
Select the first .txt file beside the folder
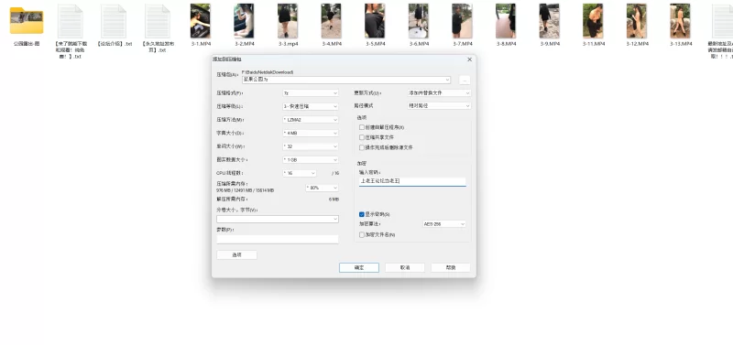tap(71, 21)
